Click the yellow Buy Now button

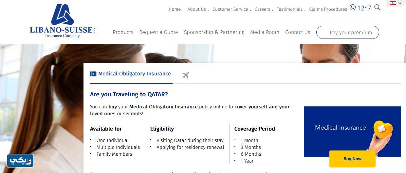(x=352, y=159)
